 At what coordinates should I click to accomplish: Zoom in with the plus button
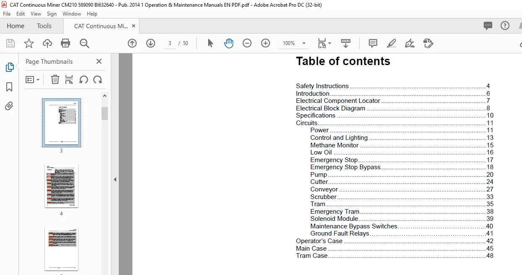tap(266, 43)
